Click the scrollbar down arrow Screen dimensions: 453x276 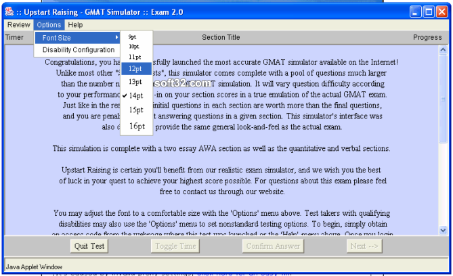[443, 230]
